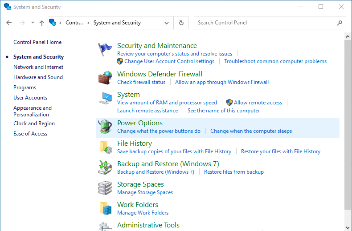Open Change User Account Control settings
The width and height of the screenshot is (352, 231).
[x=169, y=61]
